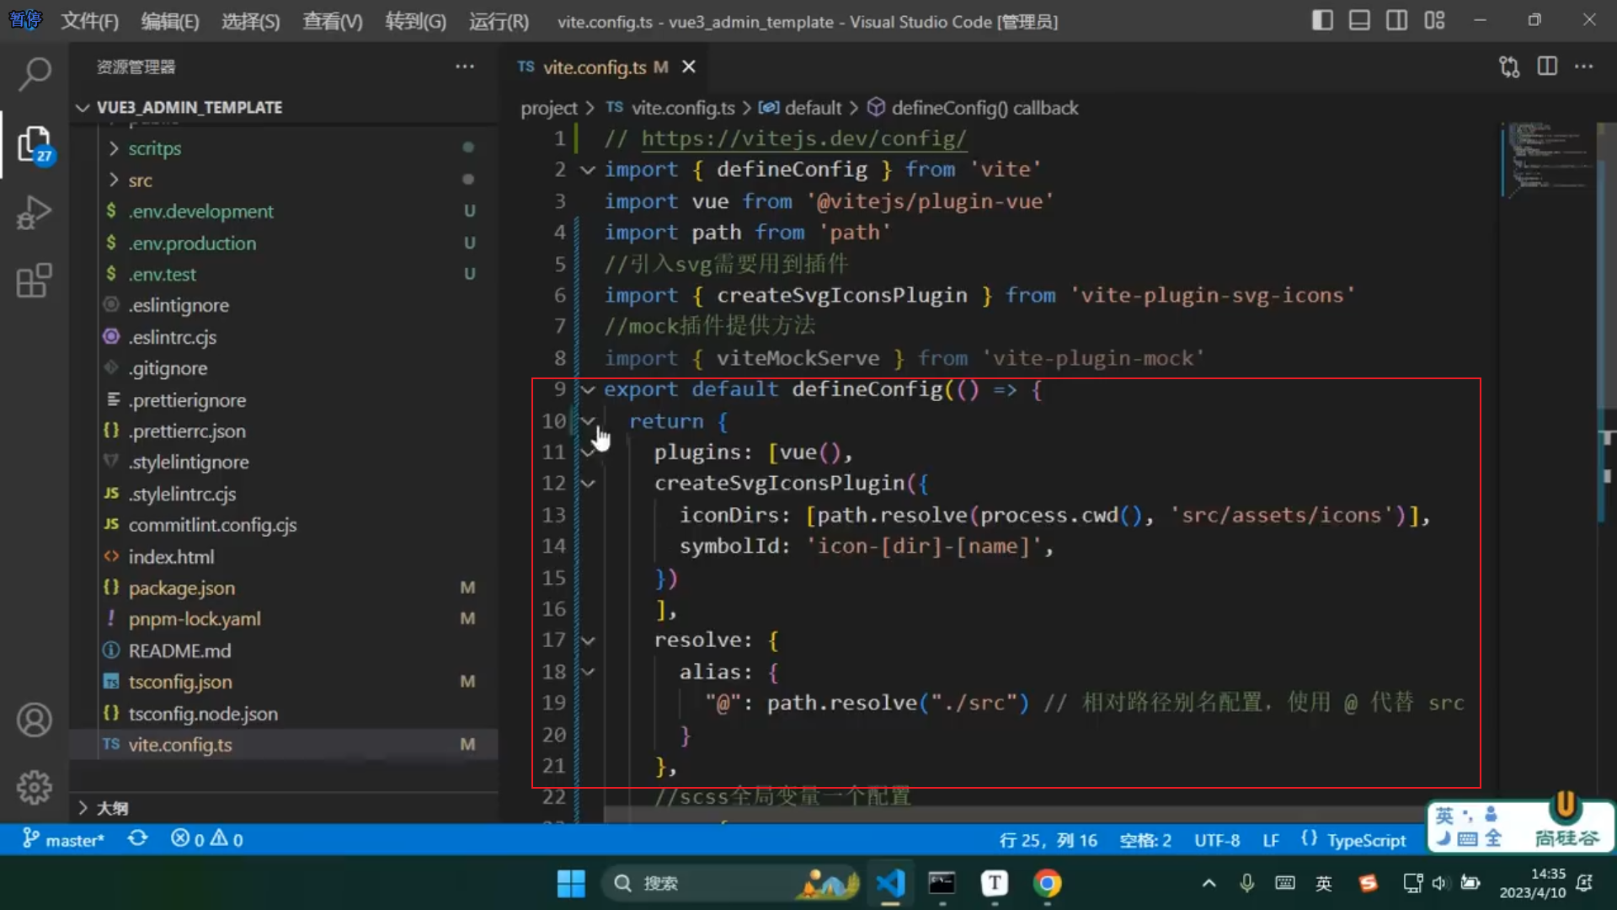Click the horizontal editor scrollbar
Screen dimensions: 1617x910
[1015, 814]
